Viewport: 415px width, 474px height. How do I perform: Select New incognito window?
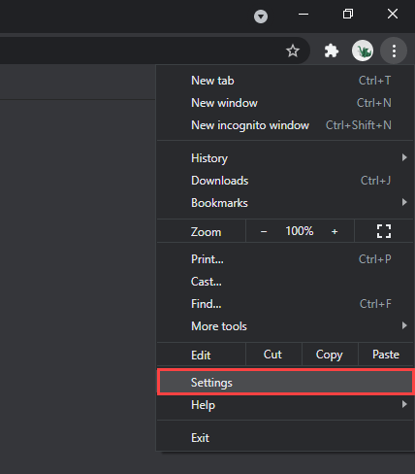[285, 125]
